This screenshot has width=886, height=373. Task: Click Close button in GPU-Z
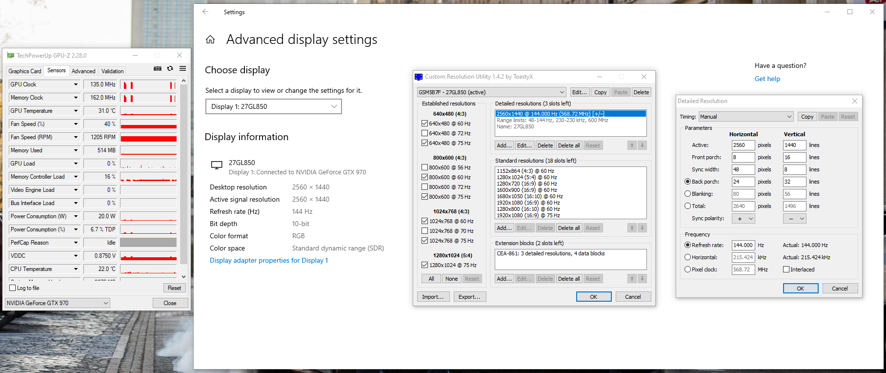[x=170, y=303]
